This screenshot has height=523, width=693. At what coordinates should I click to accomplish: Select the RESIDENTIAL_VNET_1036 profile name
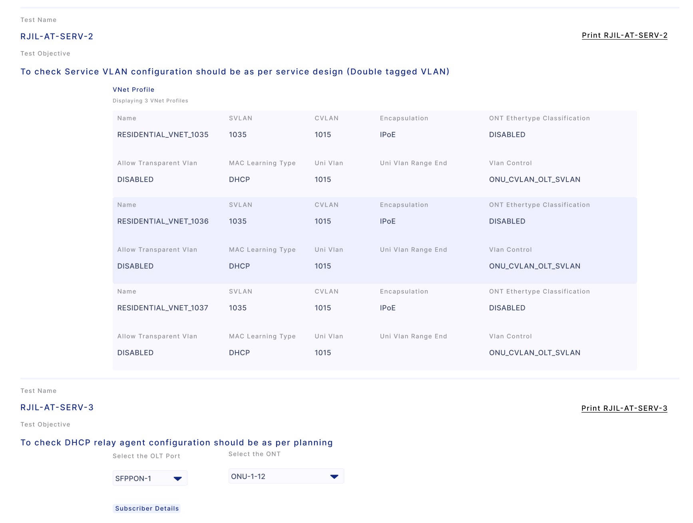coord(163,222)
